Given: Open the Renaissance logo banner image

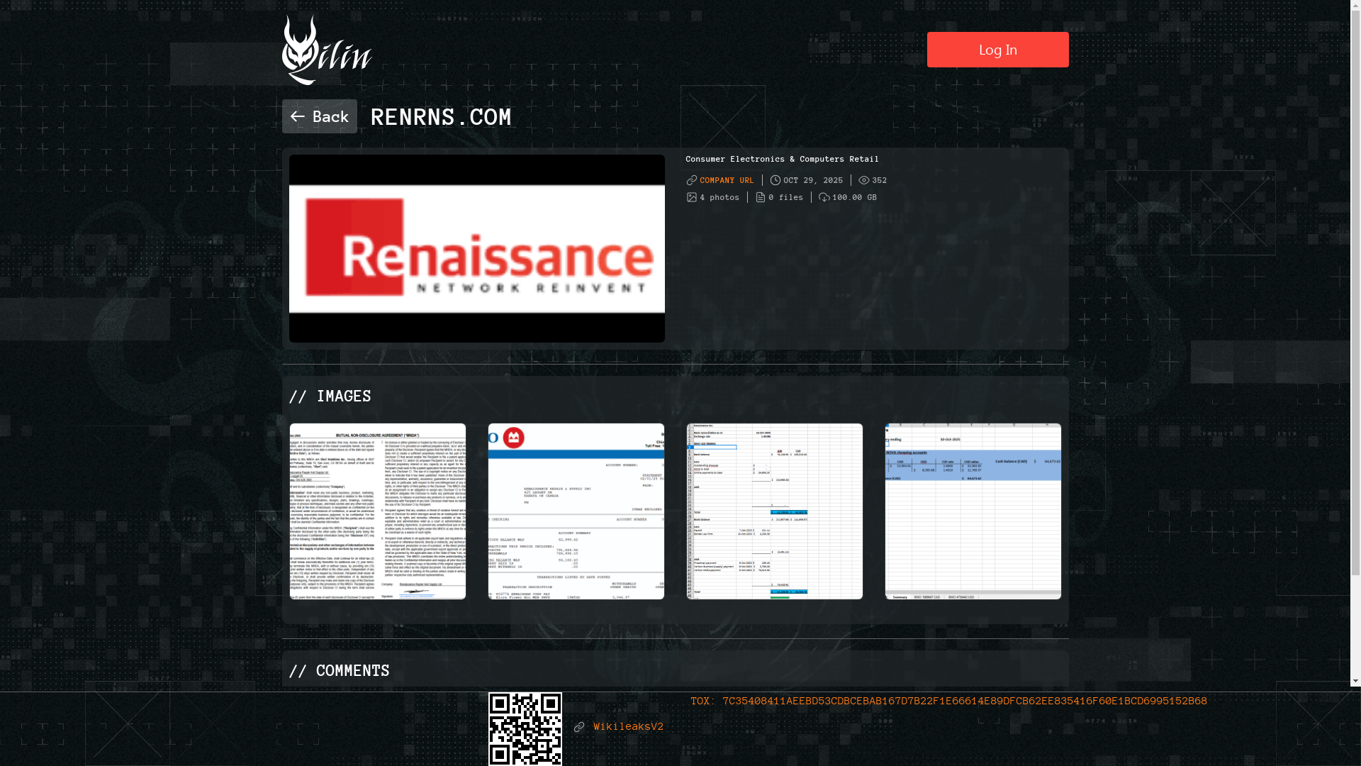Looking at the screenshot, I should point(476,248).
